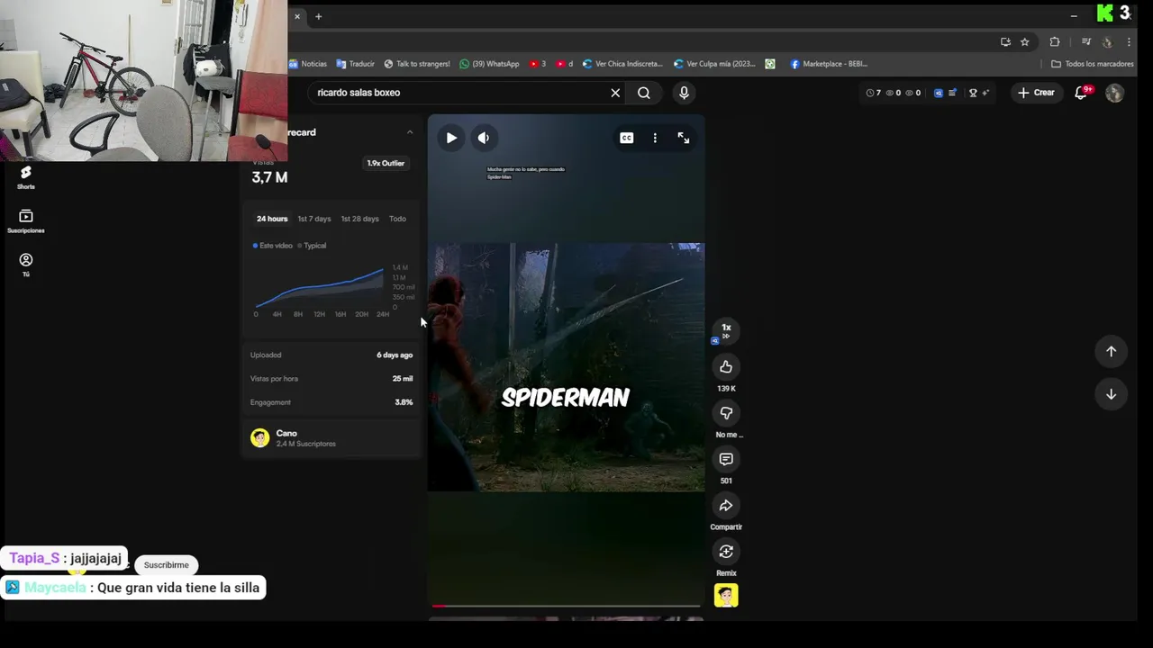Open the 1x playback speed control

726,331
